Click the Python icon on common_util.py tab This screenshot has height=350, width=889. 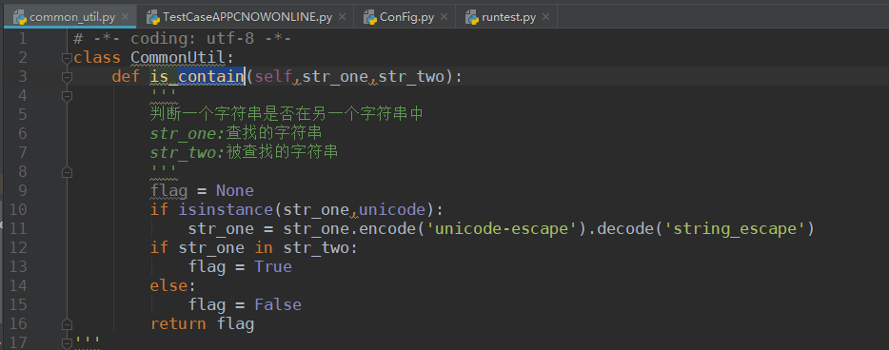[x=20, y=17]
